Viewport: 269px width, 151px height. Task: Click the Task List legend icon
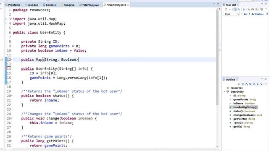(x=261, y=9)
